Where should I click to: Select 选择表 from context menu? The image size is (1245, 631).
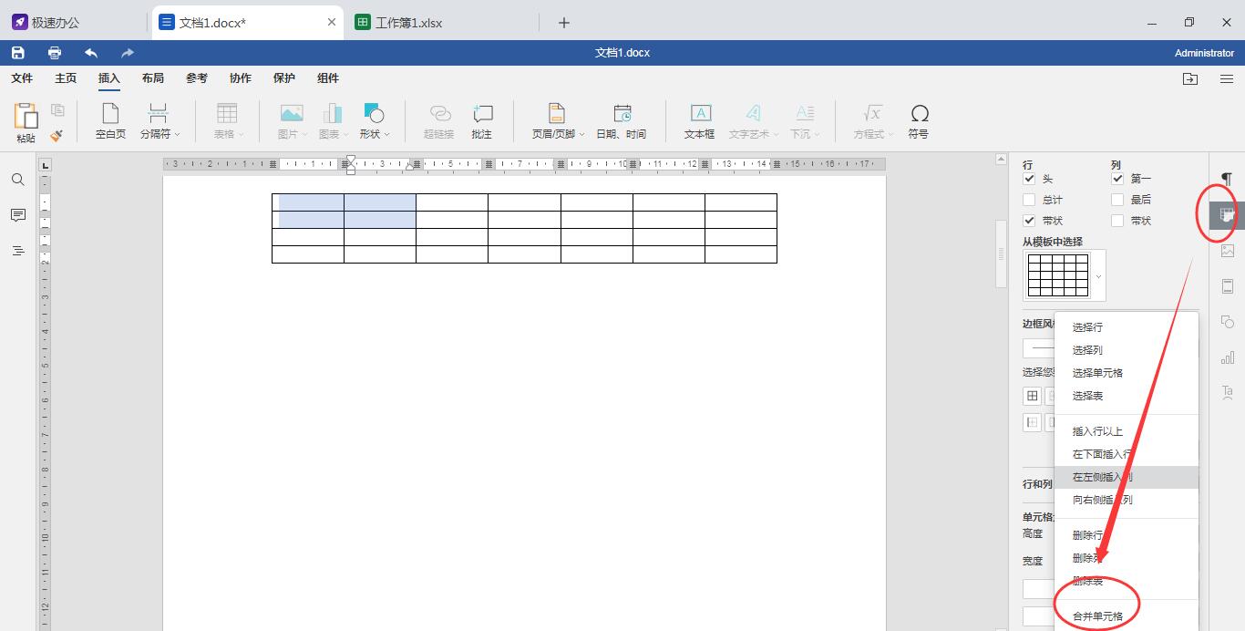[1087, 396]
